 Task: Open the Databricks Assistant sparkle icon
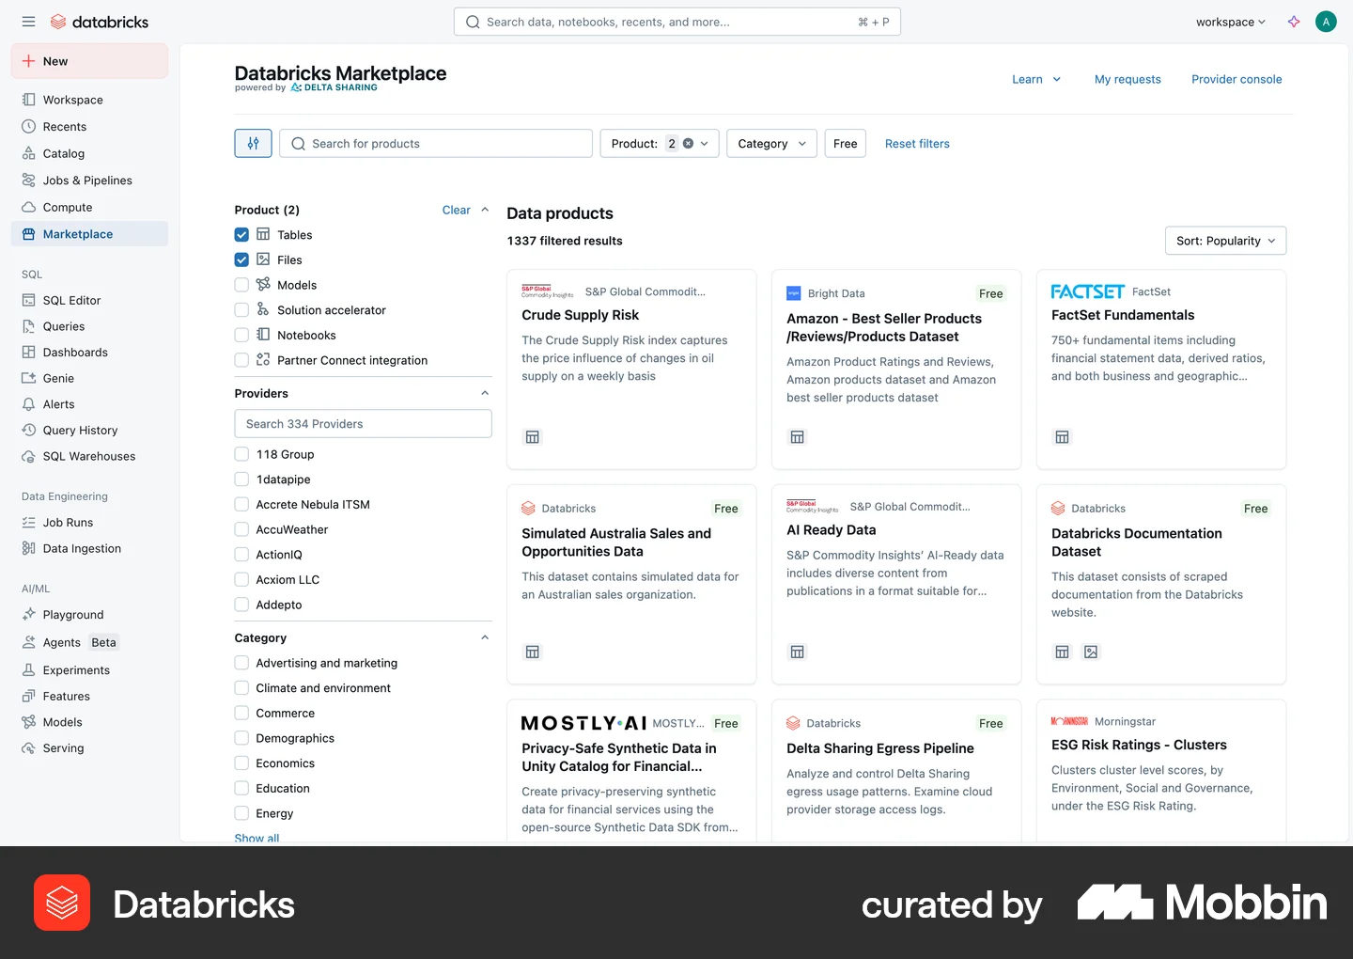pos(1294,22)
